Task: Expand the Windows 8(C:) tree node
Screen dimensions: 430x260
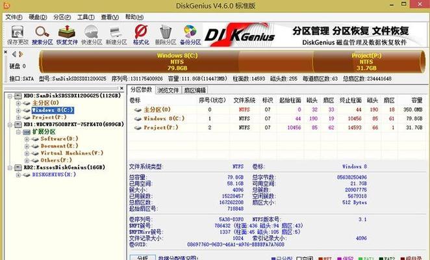Action: [18, 110]
